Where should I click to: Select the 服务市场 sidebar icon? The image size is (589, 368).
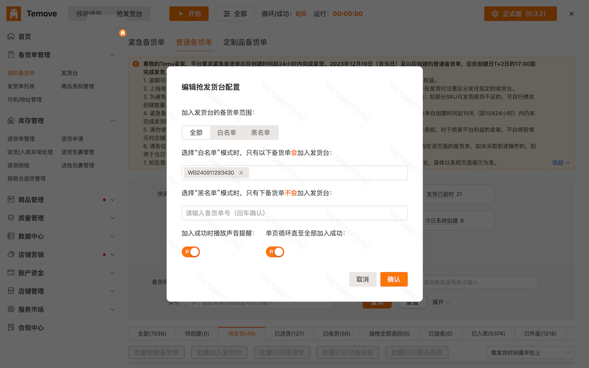(11, 310)
